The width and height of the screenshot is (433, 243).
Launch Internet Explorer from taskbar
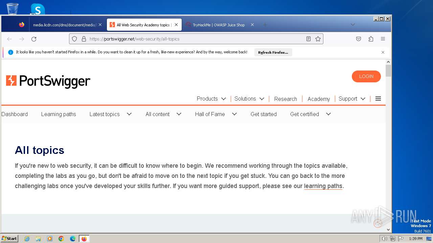pos(27,239)
